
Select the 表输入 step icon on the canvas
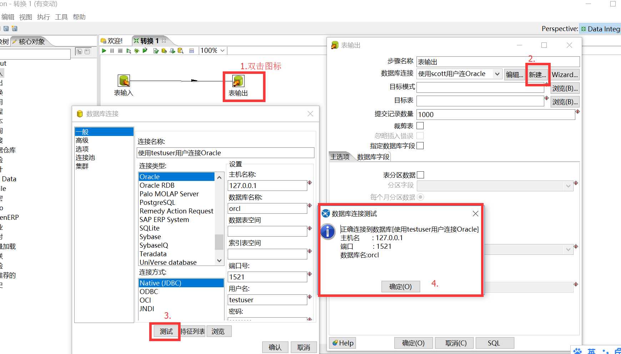(124, 81)
